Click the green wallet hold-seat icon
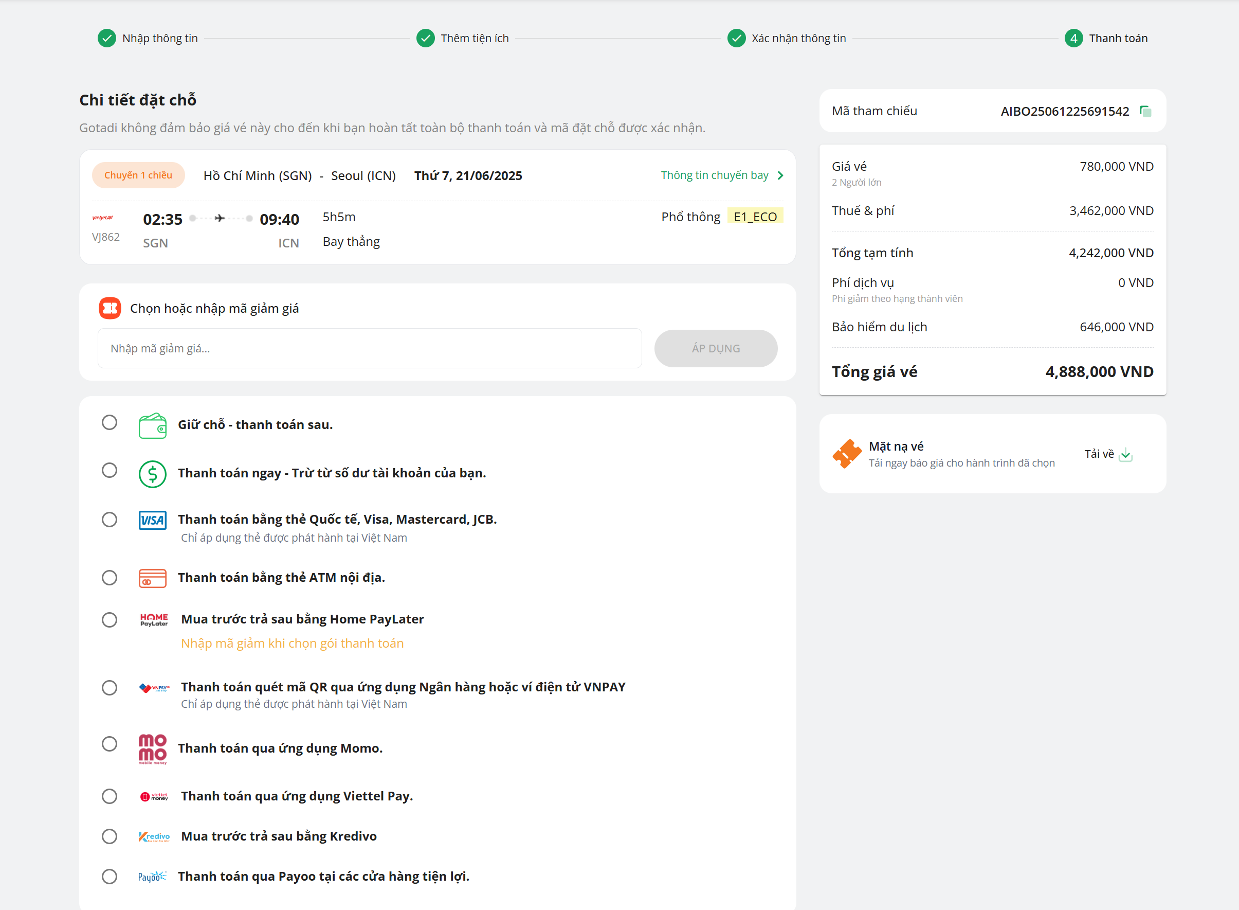This screenshot has width=1239, height=910. point(153,426)
